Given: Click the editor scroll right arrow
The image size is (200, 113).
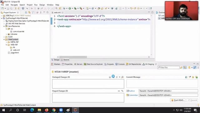Looking at the screenshot, I should [x=149, y=57].
